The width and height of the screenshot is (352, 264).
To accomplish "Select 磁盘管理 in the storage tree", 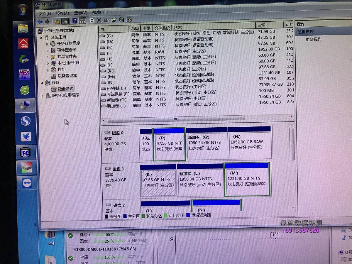I will point(65,89).
